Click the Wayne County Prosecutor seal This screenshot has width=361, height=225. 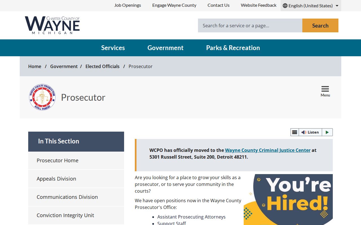(x=42, y=97)
